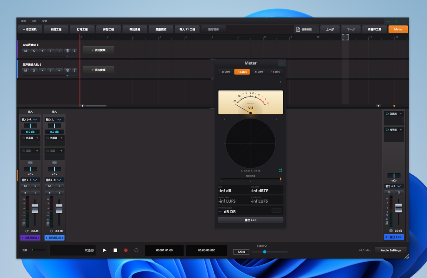Click the 导入 S1 工程 button
Screen dimensions: 427x278
click(187, 30)
